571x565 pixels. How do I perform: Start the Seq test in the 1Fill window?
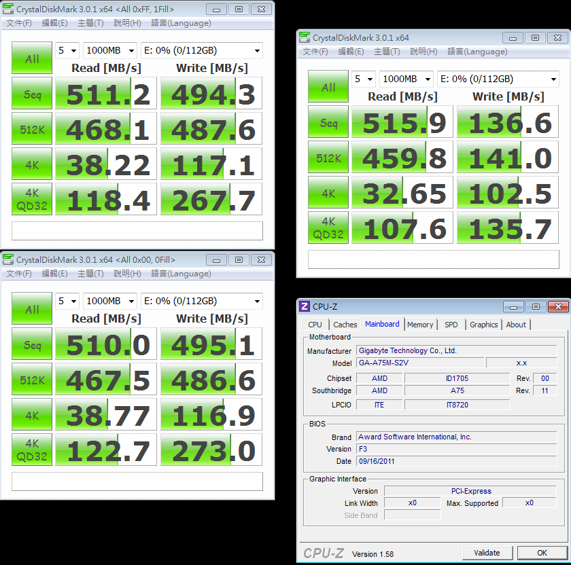[x=32, y=93]
